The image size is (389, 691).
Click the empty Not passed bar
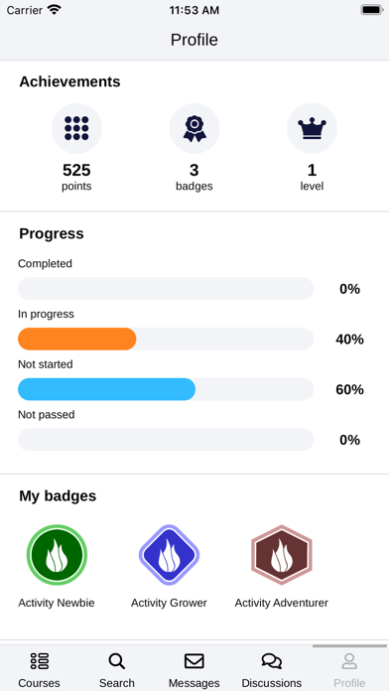[x=166, y=440]
